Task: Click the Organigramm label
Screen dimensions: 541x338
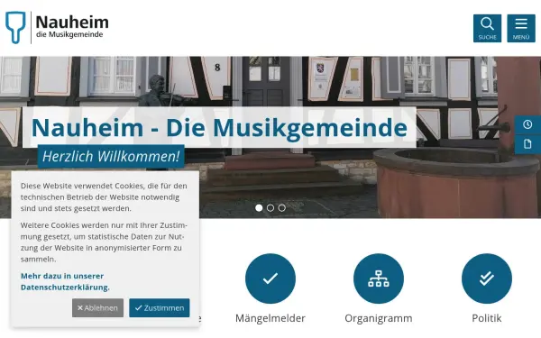Action: click(379, 318)
